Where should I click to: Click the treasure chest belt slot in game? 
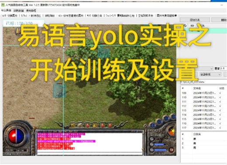[x=72, y=125]
